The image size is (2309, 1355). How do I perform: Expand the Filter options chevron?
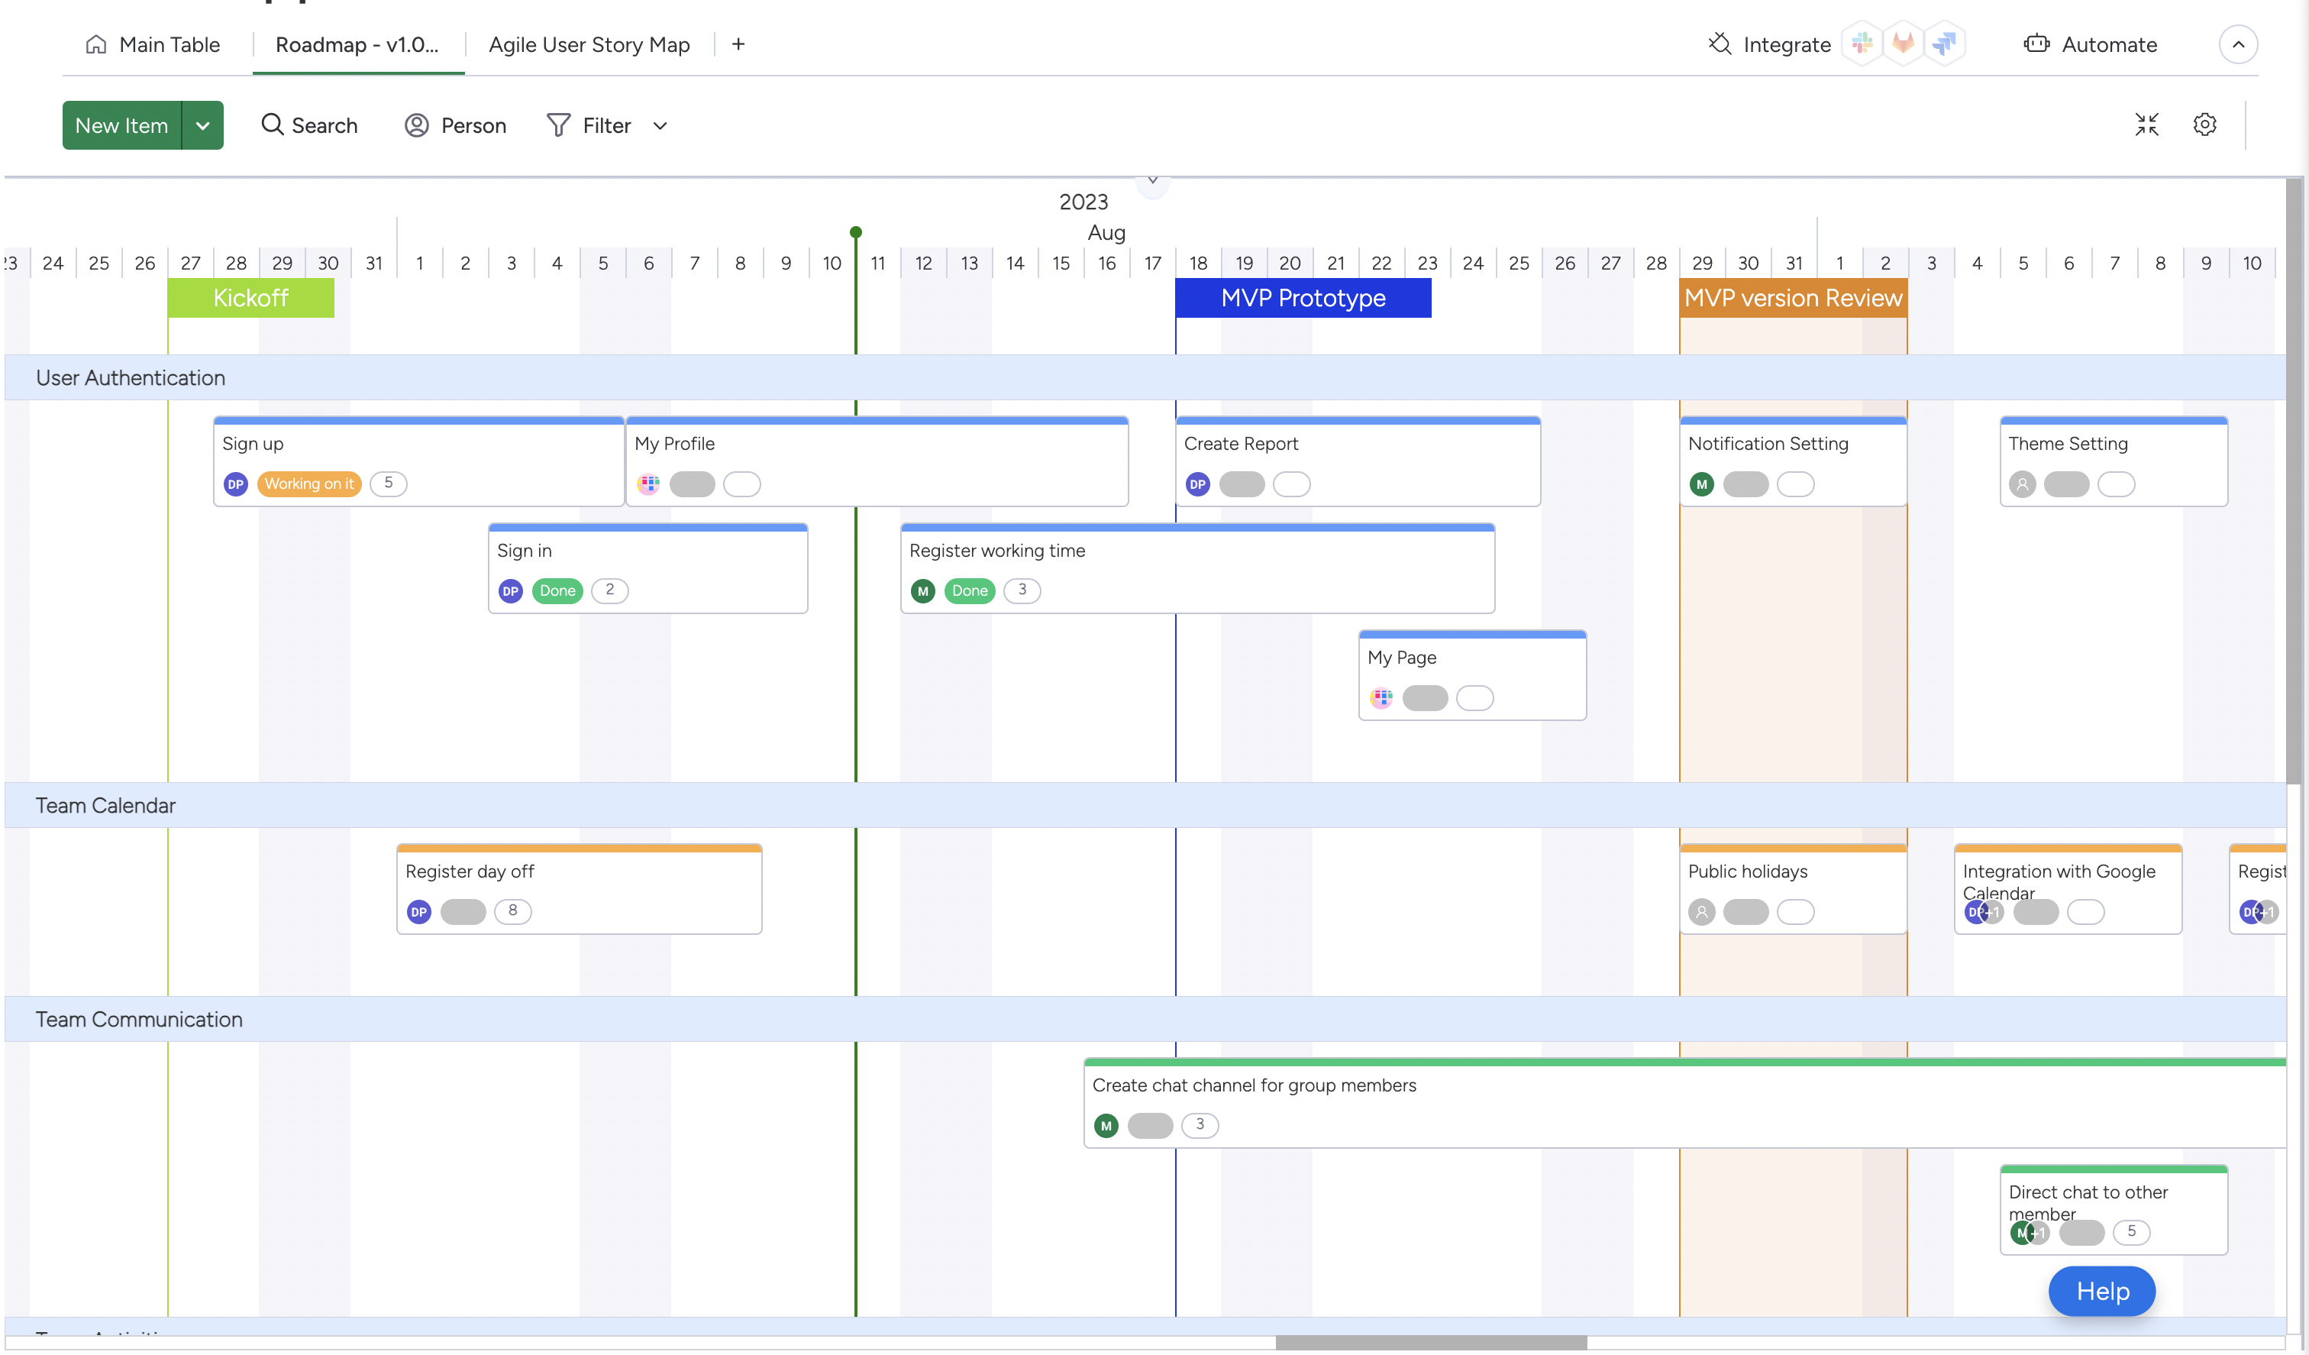tap(660, 125)
